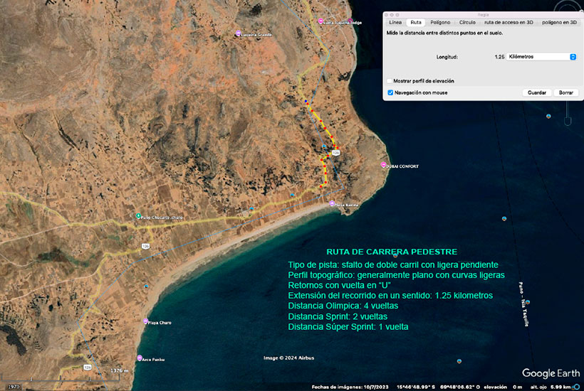
Task: Click the Arco Punku place icon
Action: click(x=140, y=358)
